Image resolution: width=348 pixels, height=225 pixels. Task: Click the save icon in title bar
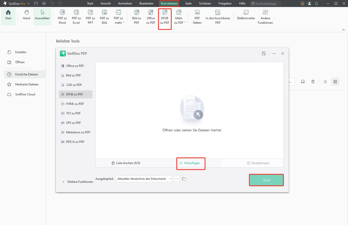(36, 3)
